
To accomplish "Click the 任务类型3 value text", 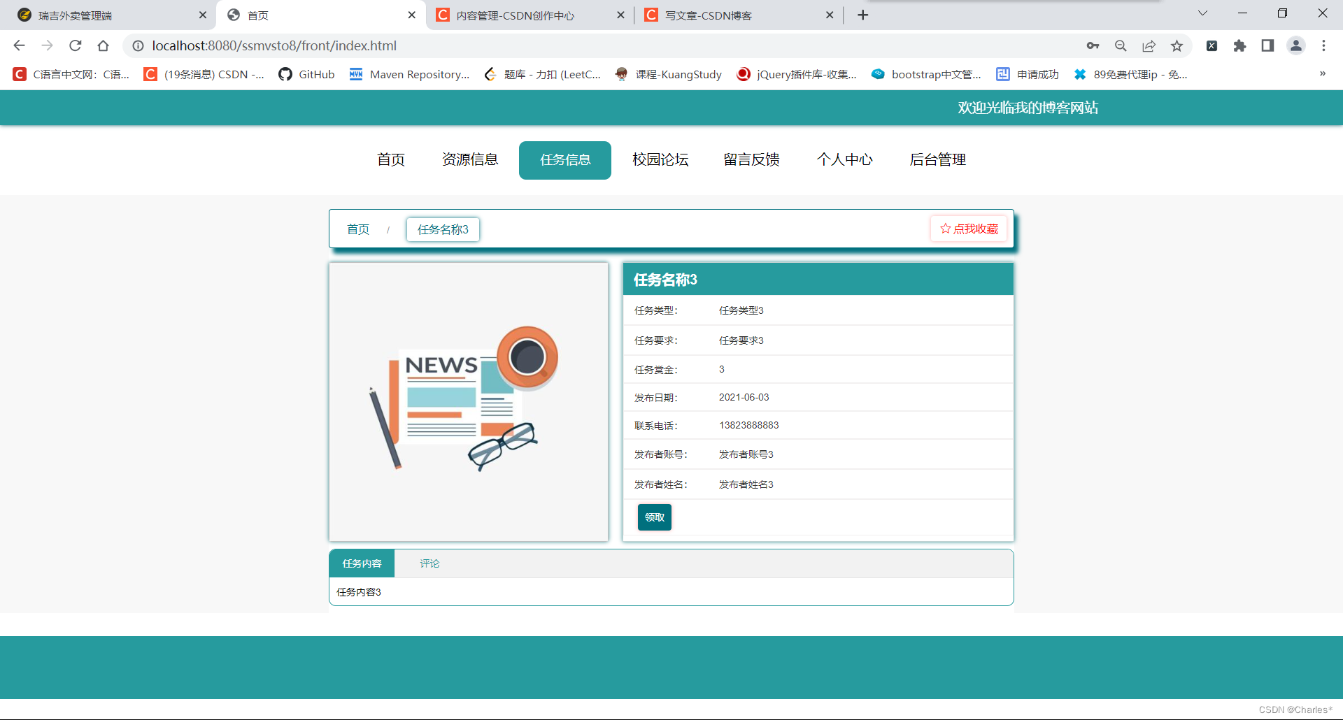I will click(x=741, y=310).
